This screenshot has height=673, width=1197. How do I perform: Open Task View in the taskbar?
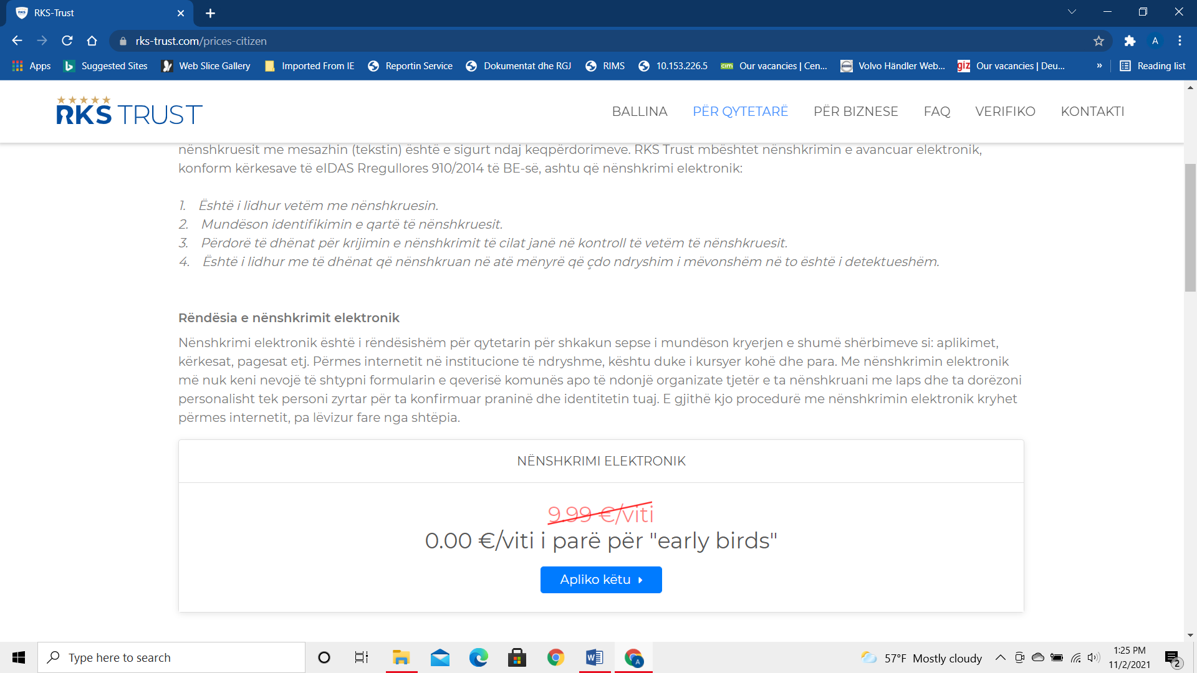tap(362, 657)
